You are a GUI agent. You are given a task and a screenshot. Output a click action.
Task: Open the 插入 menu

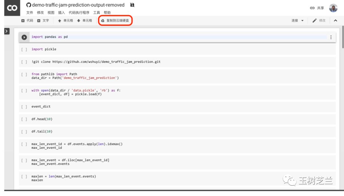tap(61, 13)
